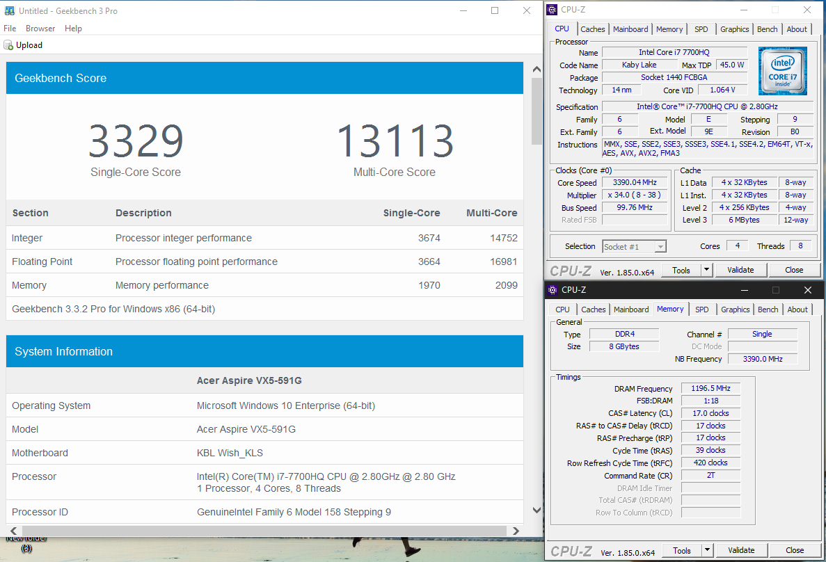This screenshot has width=826, height=562.
Task: Click right arrow of Geekbench horizontal scrollbar
Action: [x=516, y=531]
